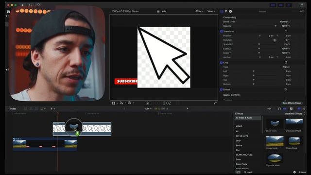
Task: Open the Info inspector icon
Action: tap(230, 12)
